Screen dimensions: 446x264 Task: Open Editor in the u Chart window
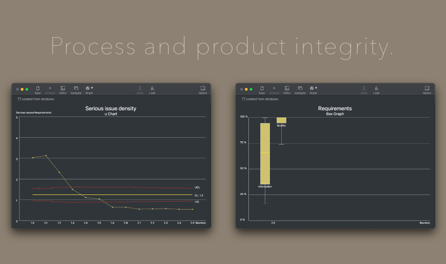pos(63,88)
